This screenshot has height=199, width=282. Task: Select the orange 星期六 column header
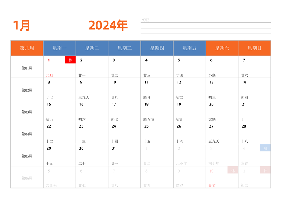click(222, 48)
